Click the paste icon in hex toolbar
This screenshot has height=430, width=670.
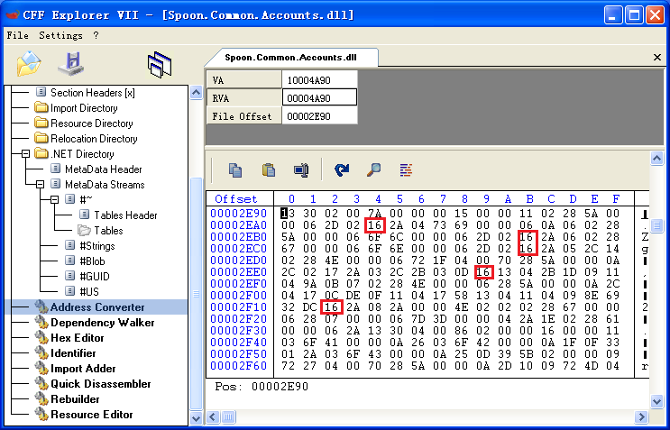coord(268,169)
